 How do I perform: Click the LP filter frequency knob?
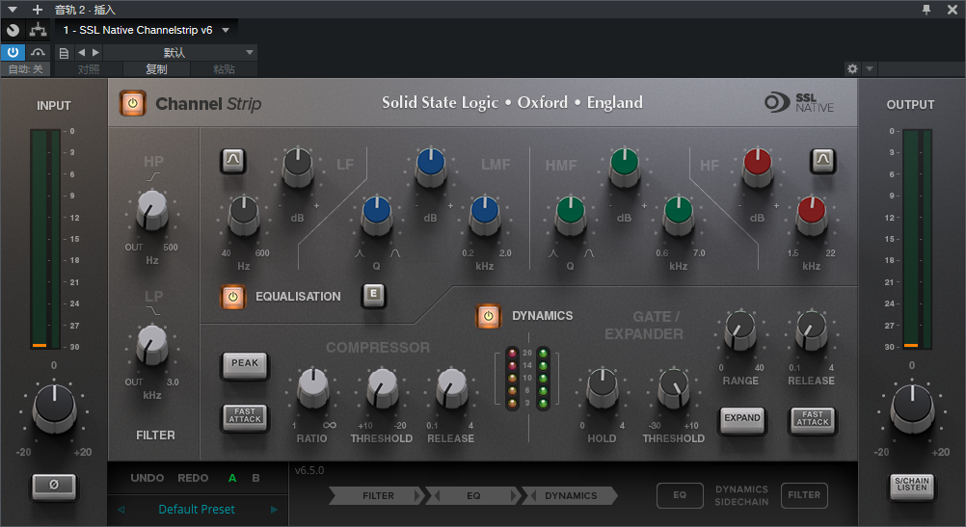[x=151, y=344]
